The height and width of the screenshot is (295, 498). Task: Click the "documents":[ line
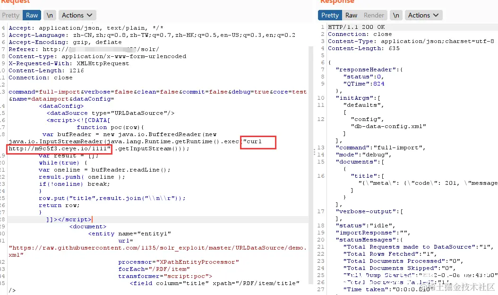[360, 162]
